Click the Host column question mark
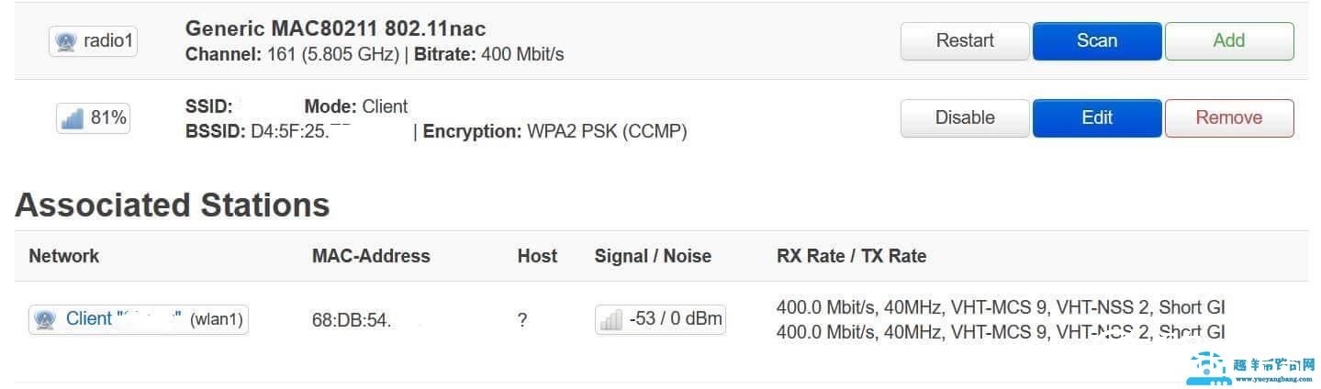Viewport: 1321px width, 389px height. (522, 321)
